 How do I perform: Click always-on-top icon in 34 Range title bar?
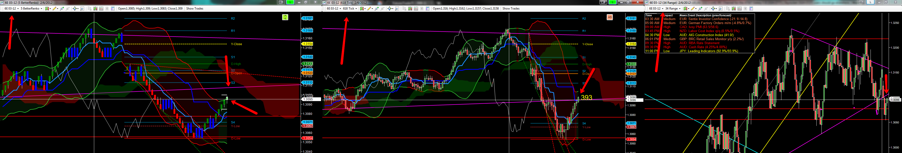tap(861, 2)
